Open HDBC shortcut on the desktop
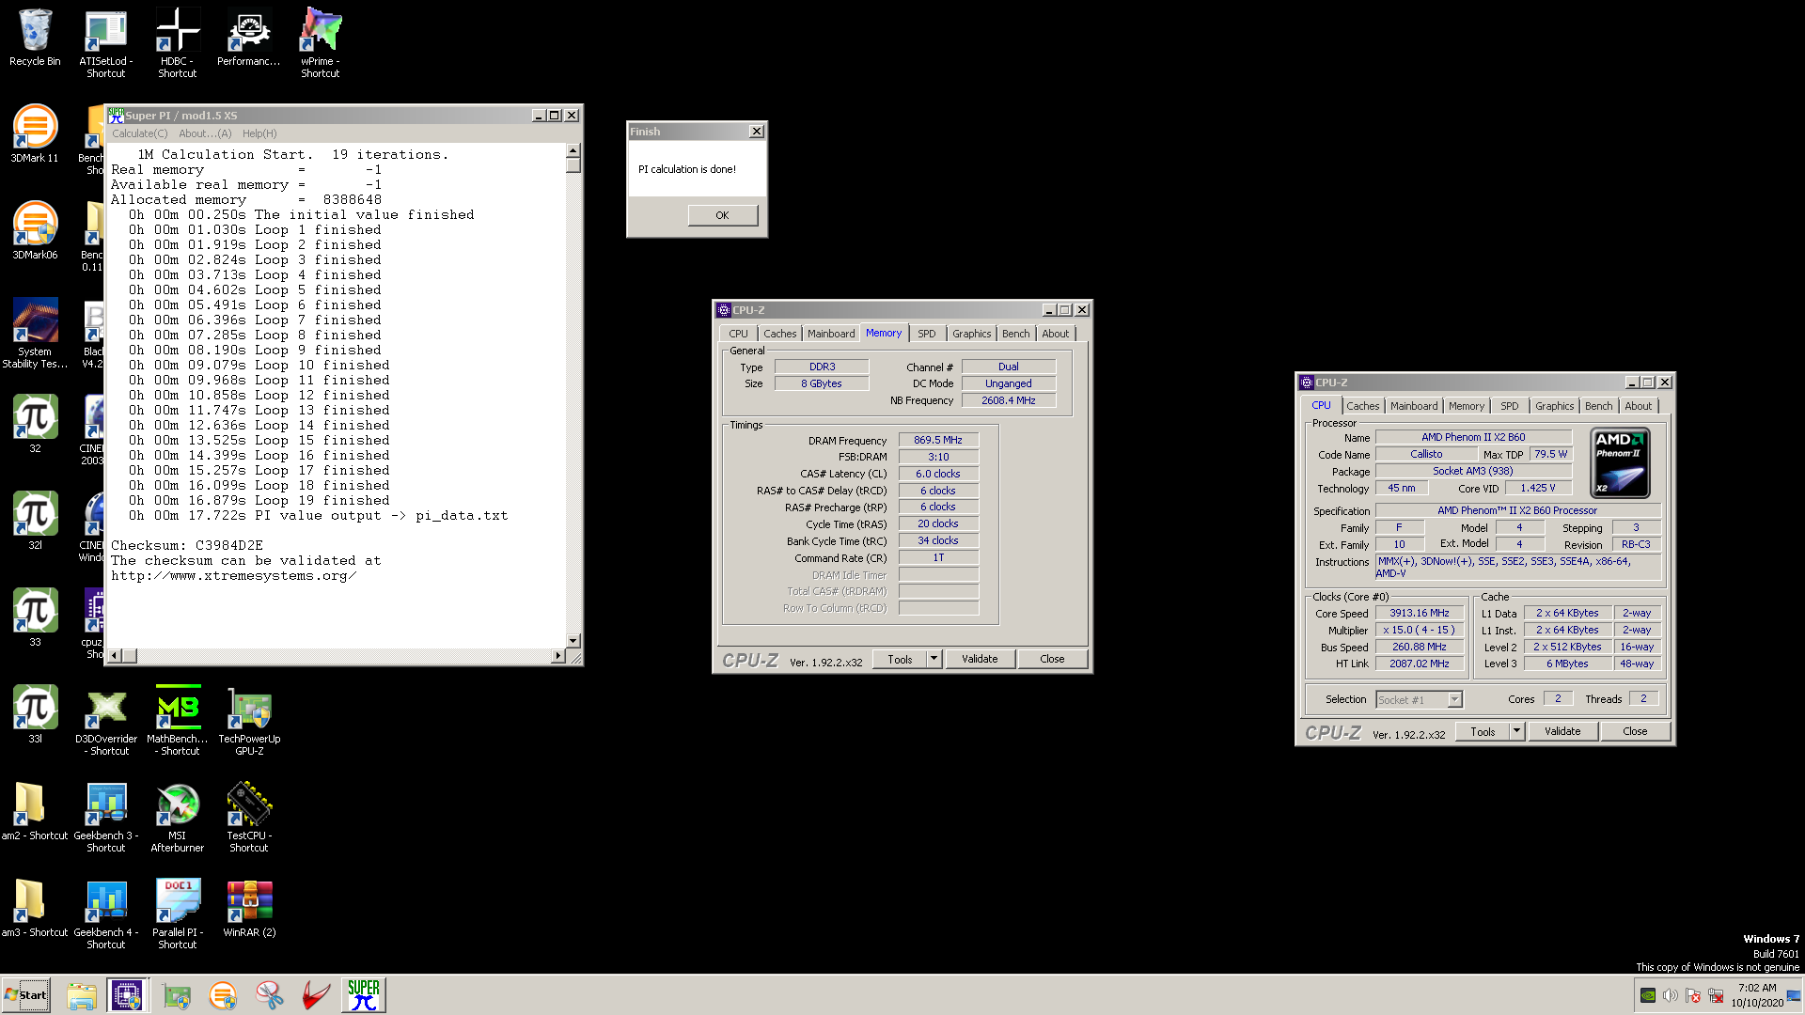 click(177, 42)
